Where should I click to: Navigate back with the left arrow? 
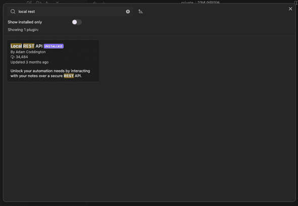point(95,3)
